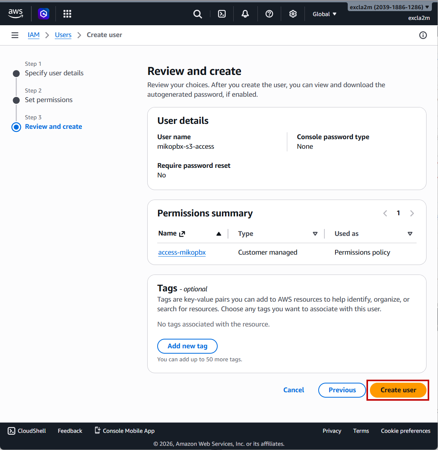Image resolution: width=438 pixels, height=450 pixels.
Task: Open the notifications bell
Action: [x=245, y=14]
